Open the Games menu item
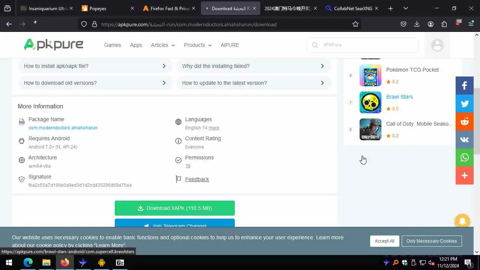Image resolution: width=480 pixels, height=270 pixels. 112,45
